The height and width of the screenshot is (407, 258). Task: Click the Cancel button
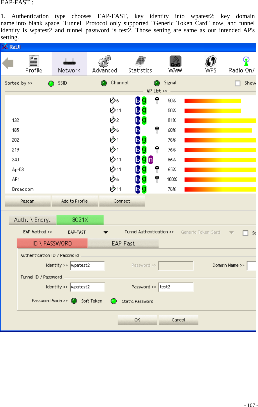point(178,320)
